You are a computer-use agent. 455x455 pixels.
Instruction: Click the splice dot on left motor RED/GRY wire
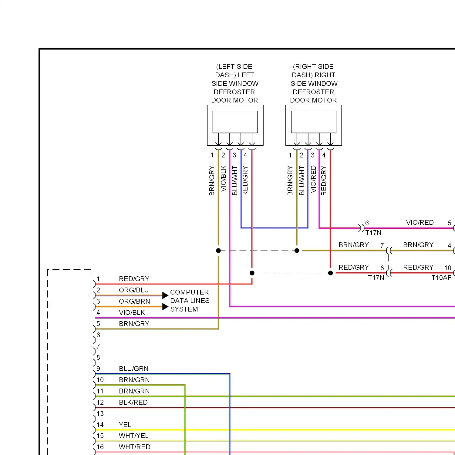click(x=252, y=273)
